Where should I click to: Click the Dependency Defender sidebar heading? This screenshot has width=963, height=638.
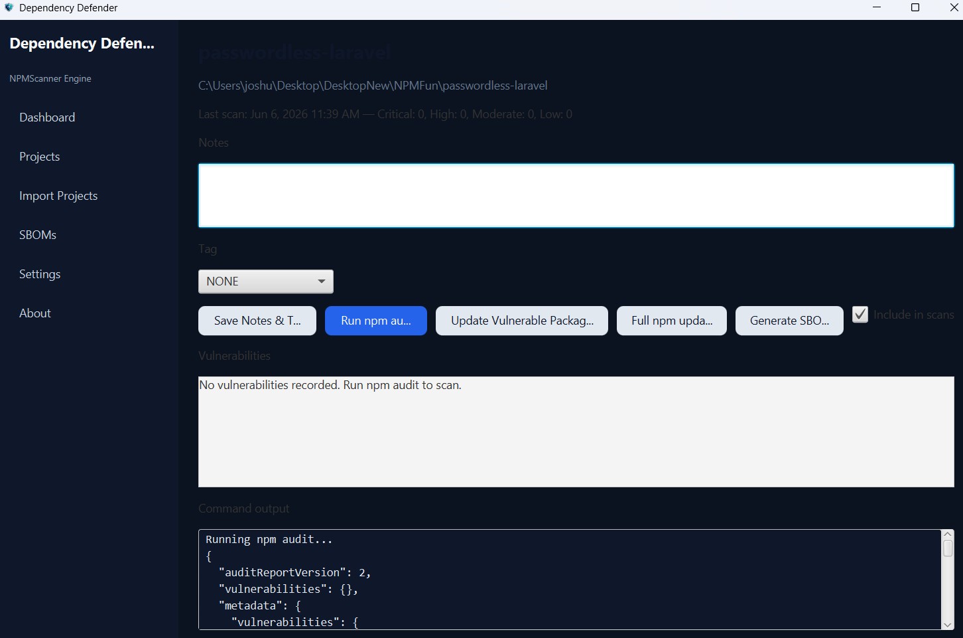tap(82, 43)
